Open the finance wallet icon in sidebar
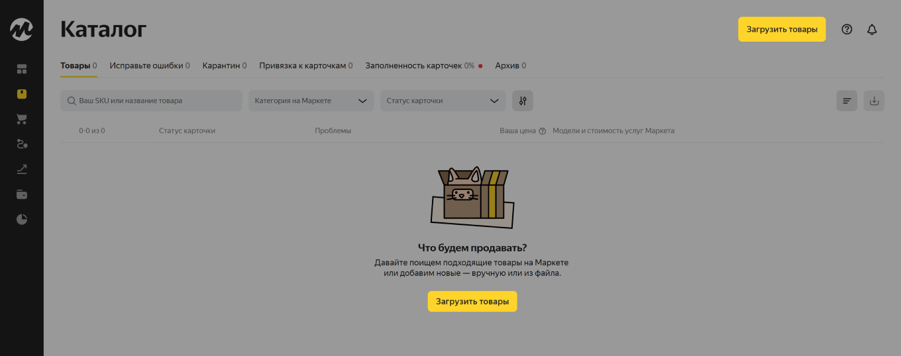The width and height of the screenshot is (901, 356). point(22,195)
